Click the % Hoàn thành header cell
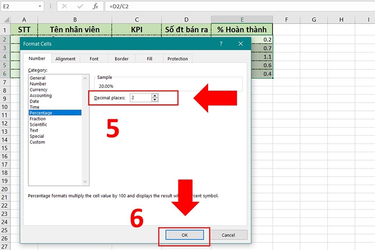 point(242,29)
